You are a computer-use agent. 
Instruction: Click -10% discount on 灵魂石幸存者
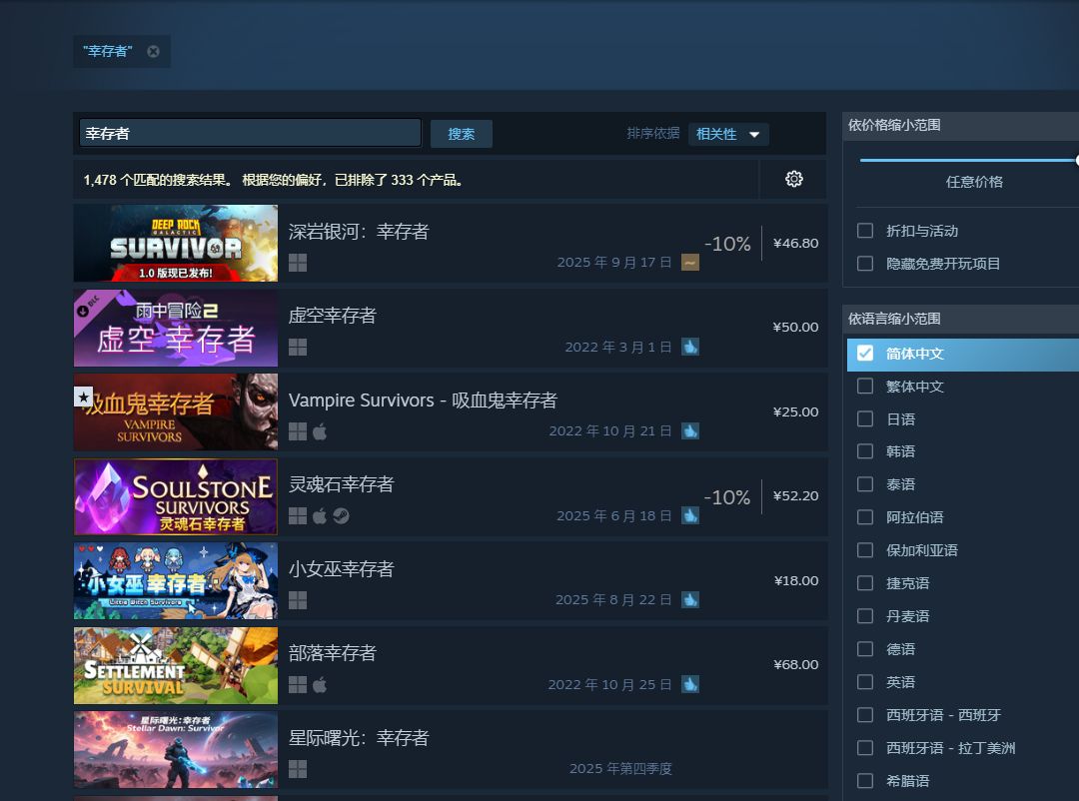[727, 497]
